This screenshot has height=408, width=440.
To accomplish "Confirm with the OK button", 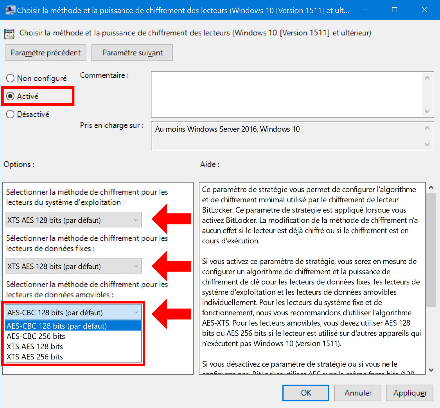I will coord(306,393).
